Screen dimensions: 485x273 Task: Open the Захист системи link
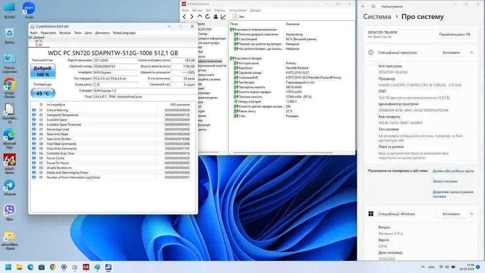(445, 181)
